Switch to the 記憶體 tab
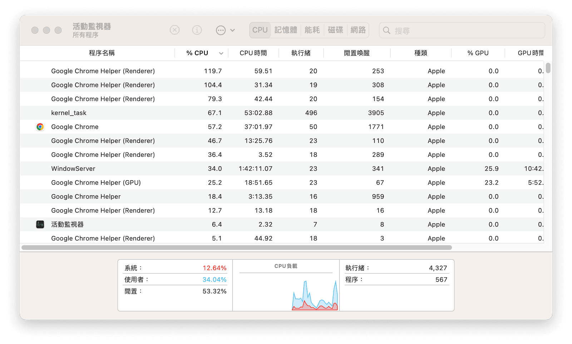Screen dimensions: 572x344 pyautogui.click(x=286, y=30)
